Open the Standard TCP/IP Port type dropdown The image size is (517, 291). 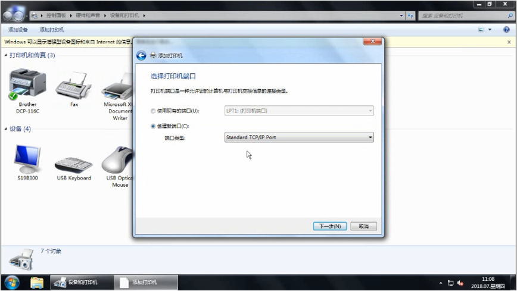point(299,137)
